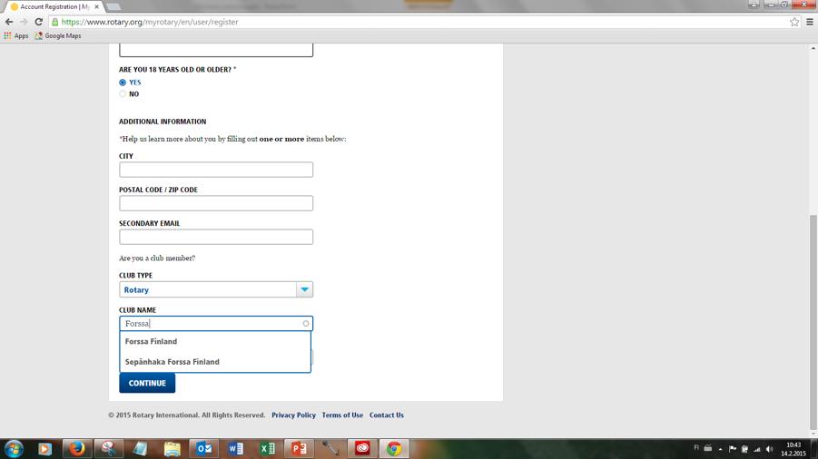818x459 pixels.
Task: Select YES for 18 years or older
Action: pos(123,83)
